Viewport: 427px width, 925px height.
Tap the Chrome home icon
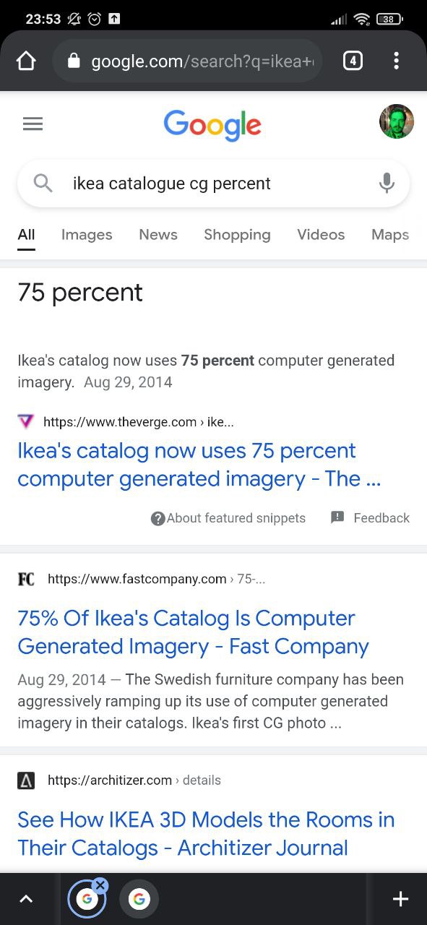pos(26,61)
